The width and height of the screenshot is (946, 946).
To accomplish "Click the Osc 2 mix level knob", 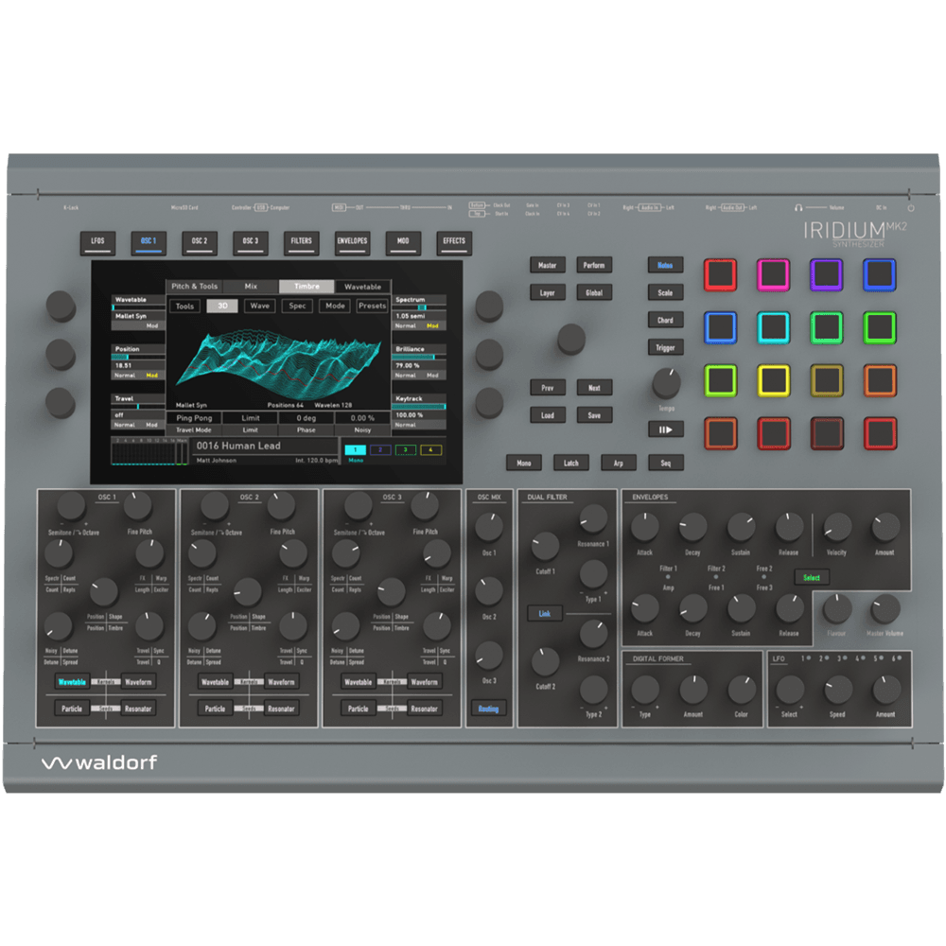I will click(x=489, y=591).
